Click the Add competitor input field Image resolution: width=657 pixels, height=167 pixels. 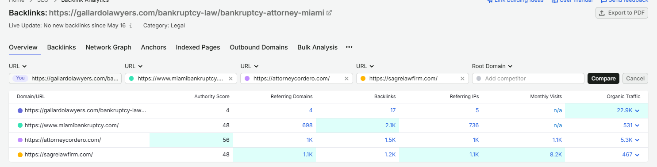pyautogui.click(x=528, y=79)
